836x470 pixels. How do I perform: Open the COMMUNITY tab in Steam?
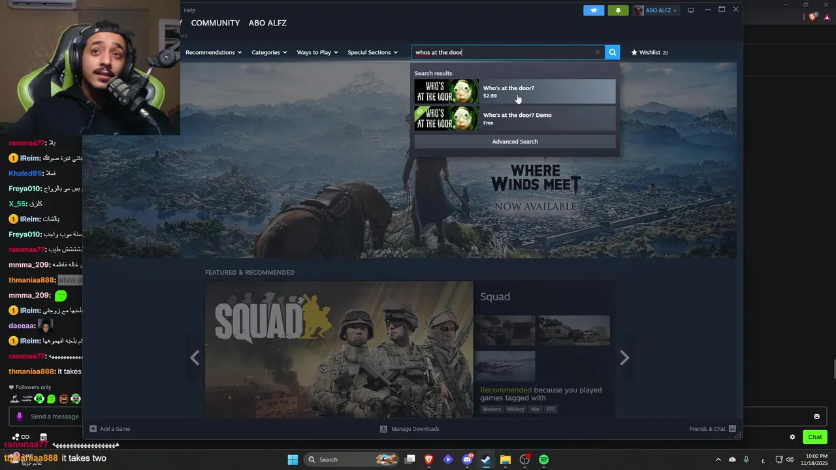coord(216,23)
